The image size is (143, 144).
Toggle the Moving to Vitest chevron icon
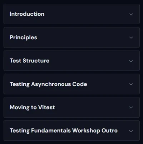[x=131, y=108]
